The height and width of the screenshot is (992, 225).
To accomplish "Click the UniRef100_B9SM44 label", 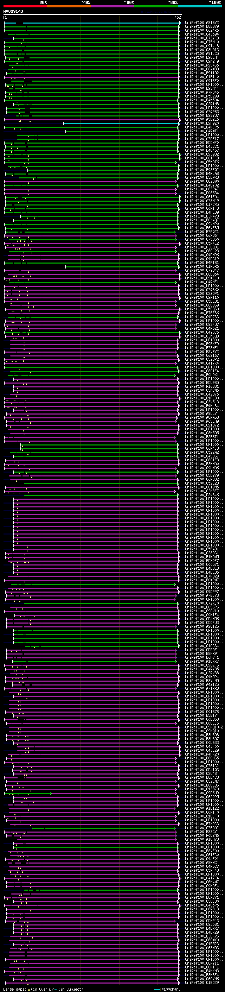I will coord(202,88).
